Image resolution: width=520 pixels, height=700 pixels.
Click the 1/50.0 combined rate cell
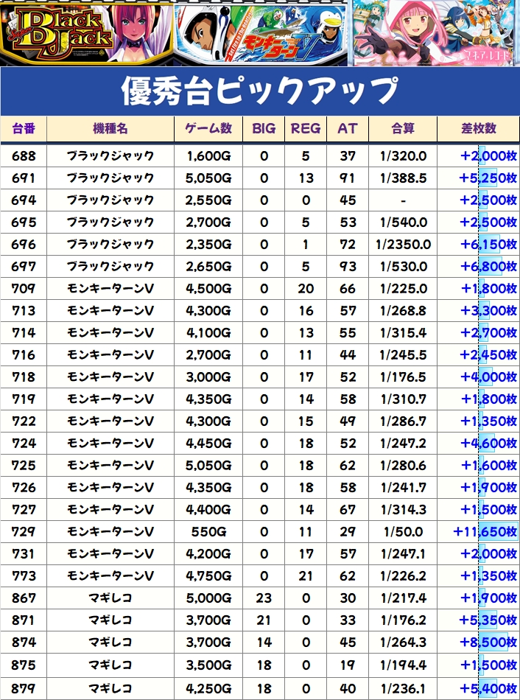point(403,532)
